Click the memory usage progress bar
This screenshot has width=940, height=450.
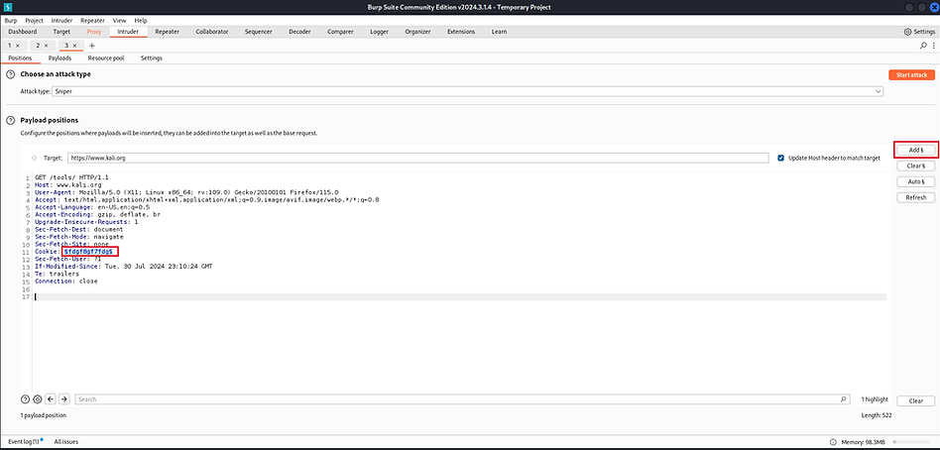[913, 442]
